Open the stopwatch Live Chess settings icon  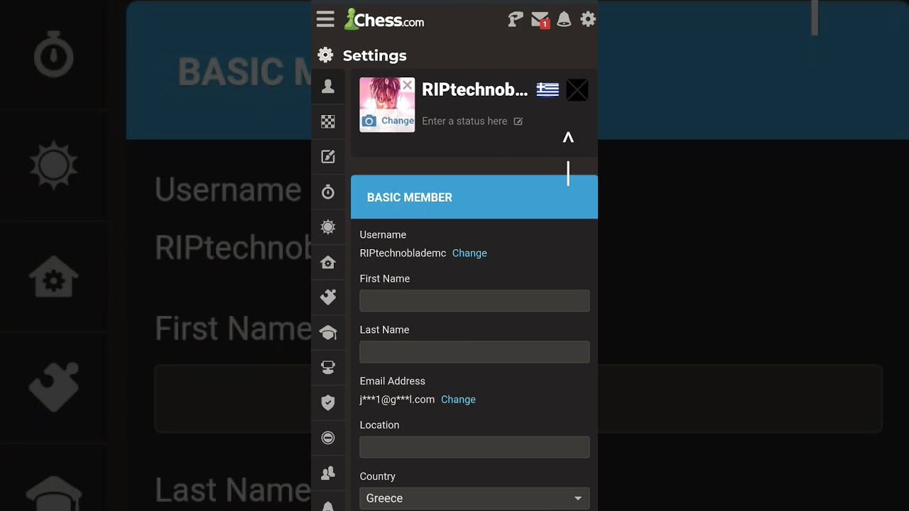coord(328,192)
